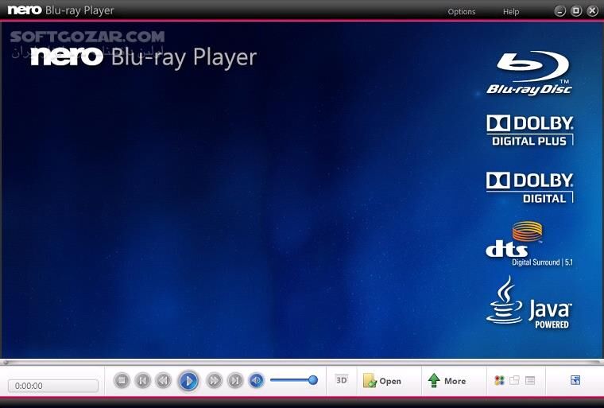The height and width of the screenshot is (408, 604).
Task: Open a media file via Open button
Action: 382,381
